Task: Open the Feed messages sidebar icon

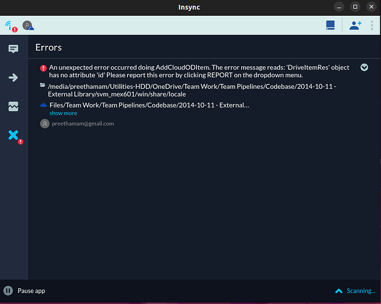Action: point(13,49)
